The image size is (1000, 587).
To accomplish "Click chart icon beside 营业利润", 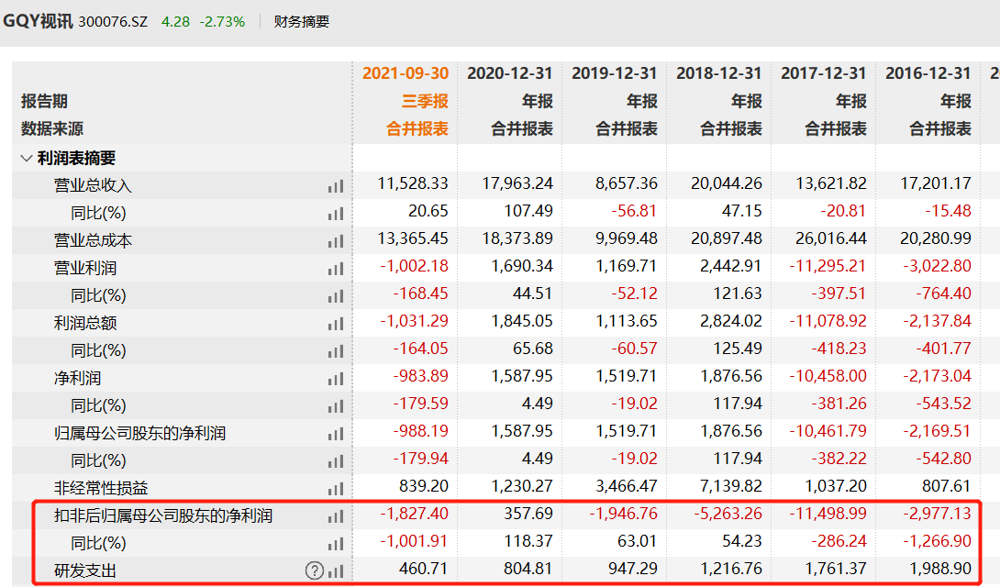I will click(336, 269).
